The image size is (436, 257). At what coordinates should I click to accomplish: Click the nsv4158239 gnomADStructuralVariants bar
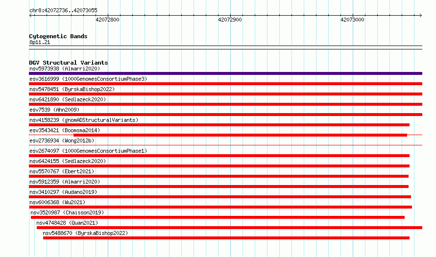[x=219, y=125]
